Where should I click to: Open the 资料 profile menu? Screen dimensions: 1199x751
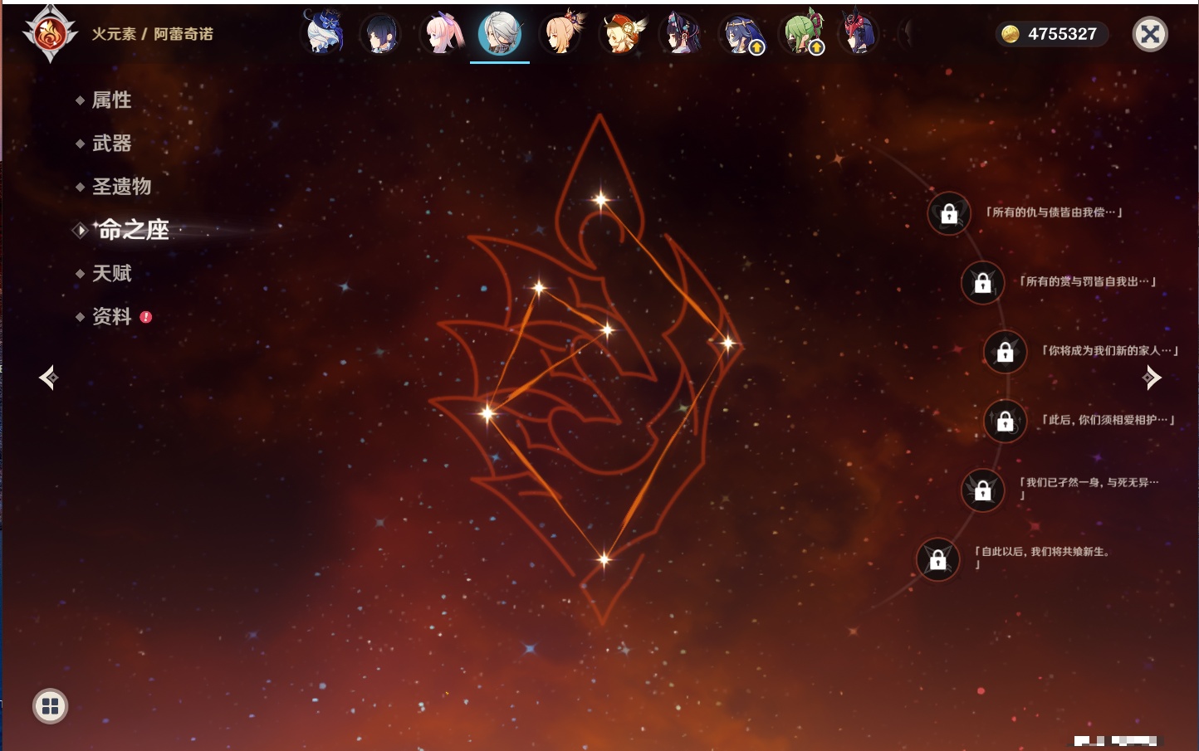pos(111,316)
